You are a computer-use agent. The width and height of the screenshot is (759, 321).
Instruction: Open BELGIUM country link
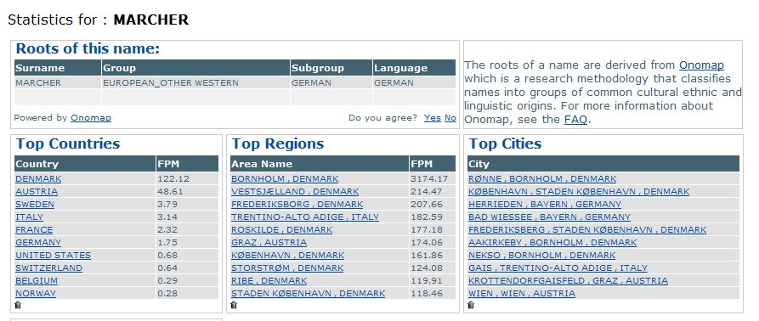(37, 280)
